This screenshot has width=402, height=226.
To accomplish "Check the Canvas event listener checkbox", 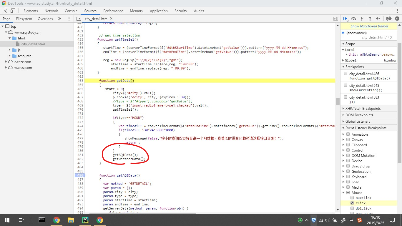I will tap(348, 140).
